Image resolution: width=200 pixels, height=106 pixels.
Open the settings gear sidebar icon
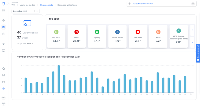tap(4, 82)
